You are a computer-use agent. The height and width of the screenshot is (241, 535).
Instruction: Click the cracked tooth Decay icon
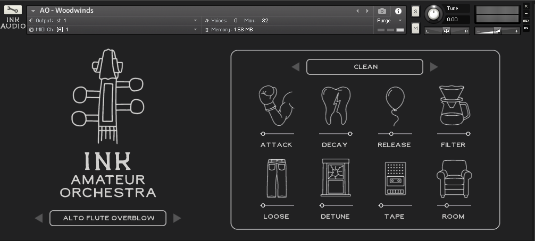[x=335, y=105]
